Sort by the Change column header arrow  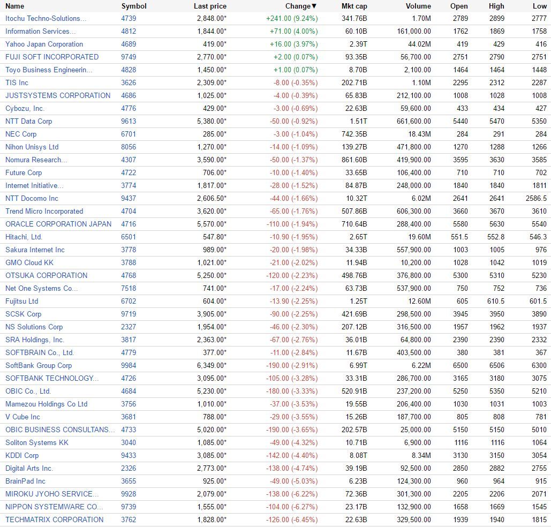click(314, 6)
